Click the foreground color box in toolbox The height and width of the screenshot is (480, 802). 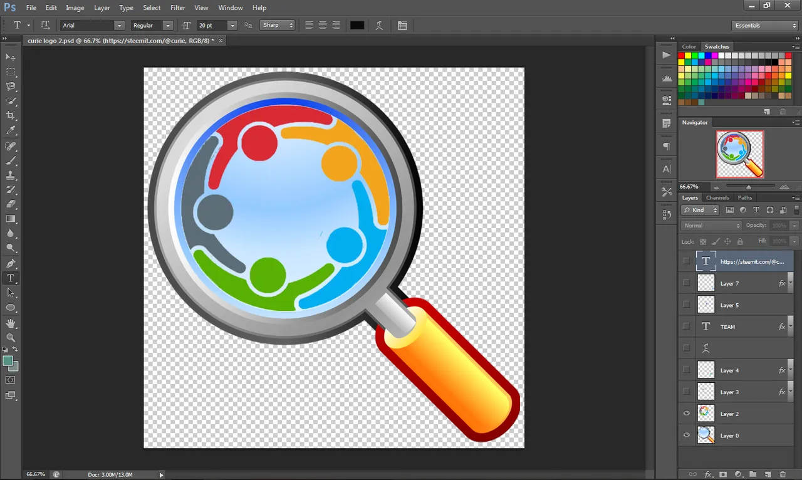coord(8,361)
